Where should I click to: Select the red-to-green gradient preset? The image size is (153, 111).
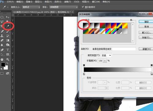tap(102, 26)
